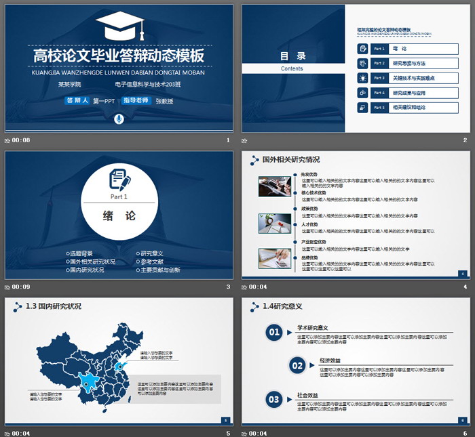This screenshot has width=475, height=437.
Task: Select slide 5 China map thumbnail
Action: point(119,362)
